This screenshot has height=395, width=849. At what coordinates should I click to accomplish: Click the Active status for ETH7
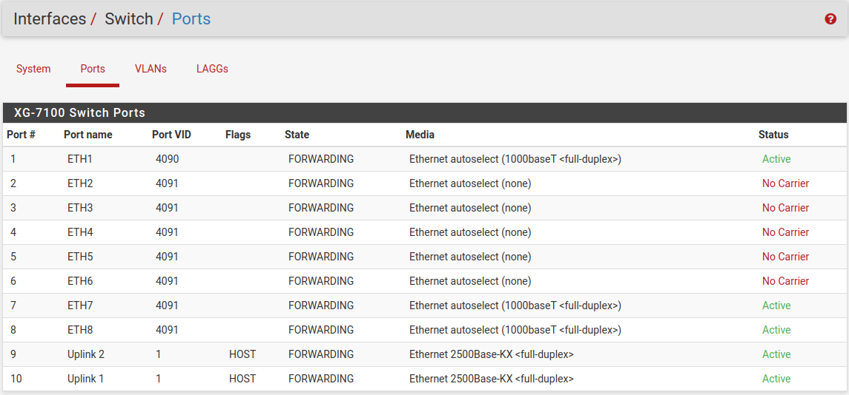click(776, 305)
